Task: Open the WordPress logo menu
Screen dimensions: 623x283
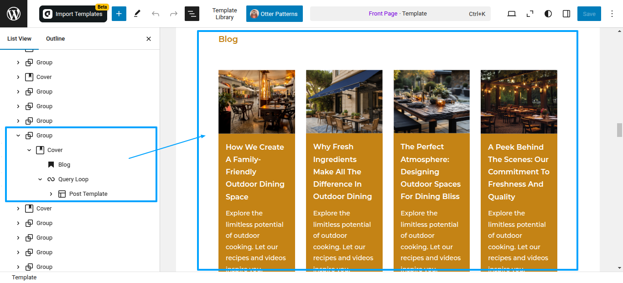Action: [14, 14]
